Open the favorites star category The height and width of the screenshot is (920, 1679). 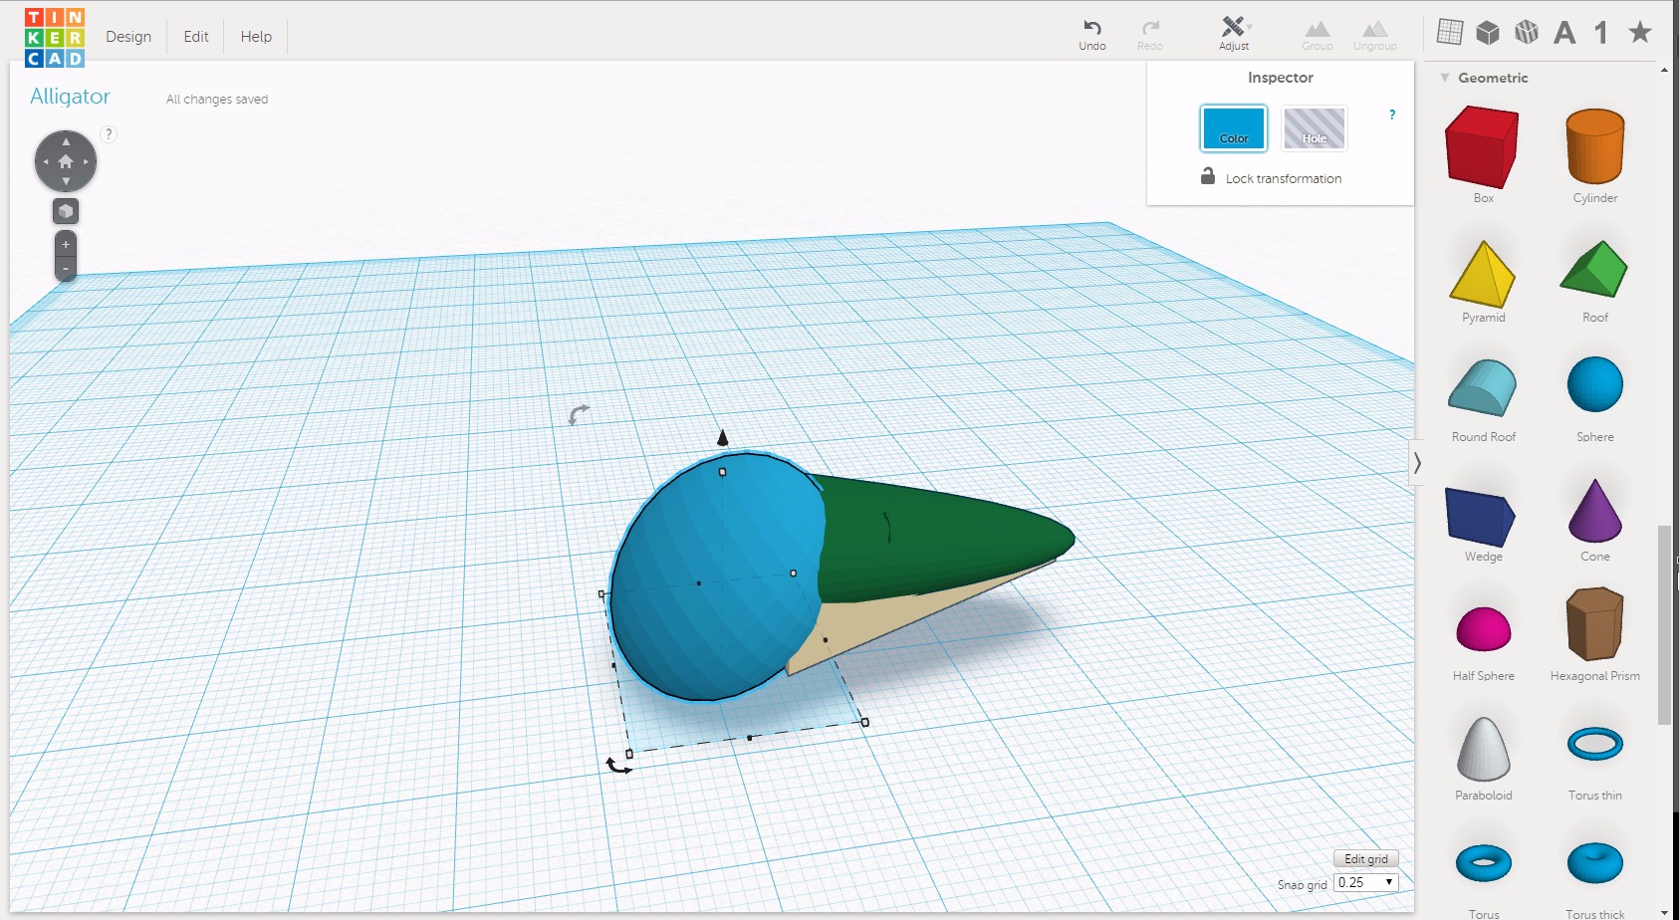[x=1640, y=33]
